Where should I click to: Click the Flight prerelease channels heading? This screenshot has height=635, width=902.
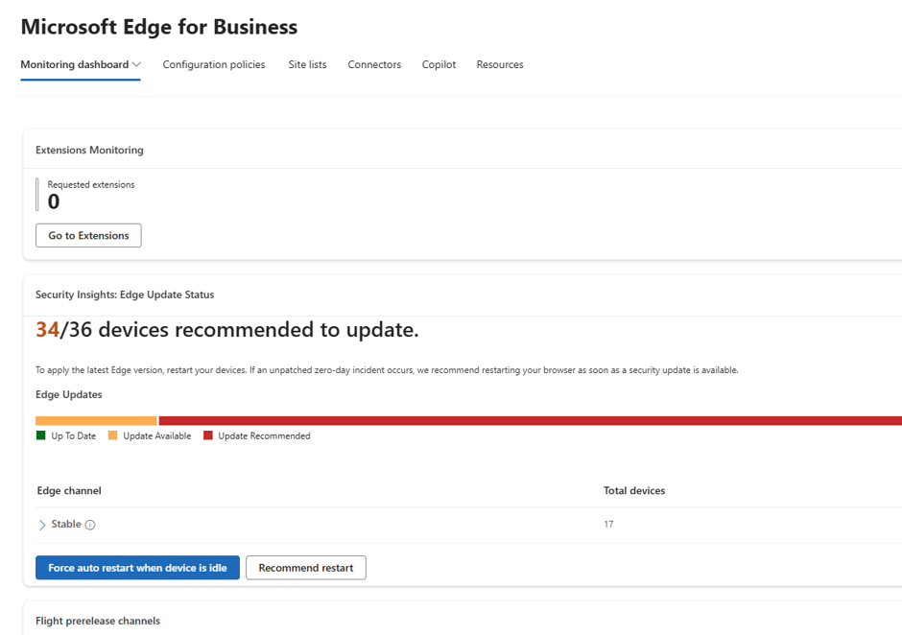click(98, 621)
